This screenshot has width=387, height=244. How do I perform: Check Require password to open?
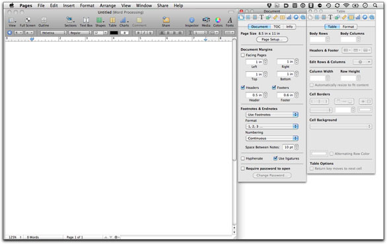[x=243, y=169]
